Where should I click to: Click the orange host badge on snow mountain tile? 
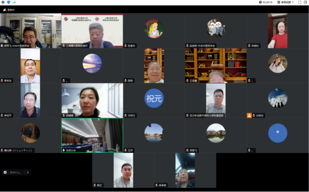click(x=249, y=116)
